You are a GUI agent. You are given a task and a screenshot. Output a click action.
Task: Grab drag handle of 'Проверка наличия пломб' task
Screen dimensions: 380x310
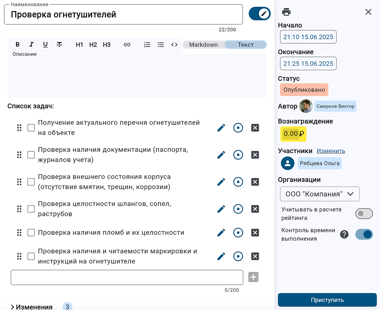coord(19,233)
